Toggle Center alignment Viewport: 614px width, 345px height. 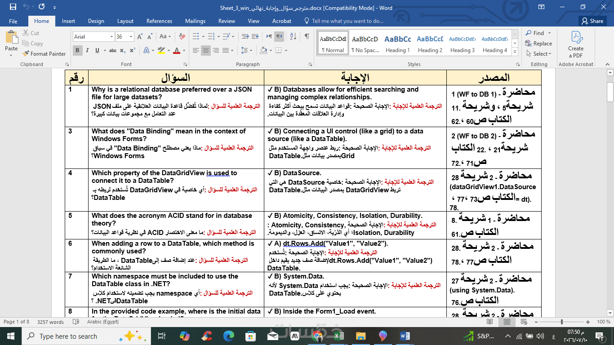pos(206,50)
